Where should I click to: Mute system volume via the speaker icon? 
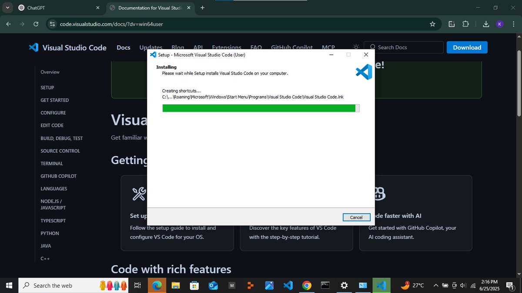[464, 285]
